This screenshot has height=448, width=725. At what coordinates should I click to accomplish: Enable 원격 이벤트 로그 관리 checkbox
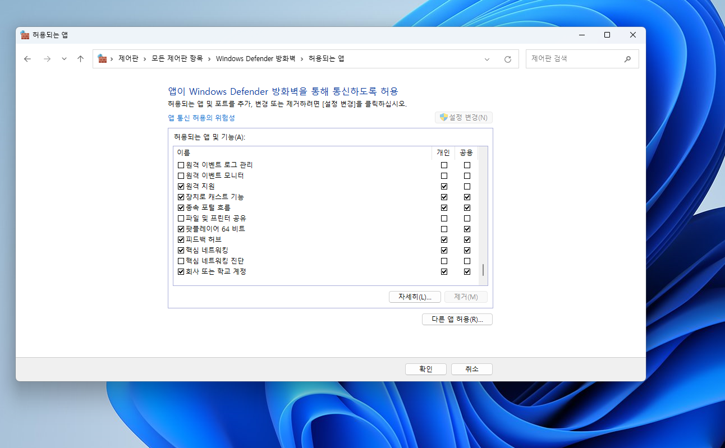181,165
